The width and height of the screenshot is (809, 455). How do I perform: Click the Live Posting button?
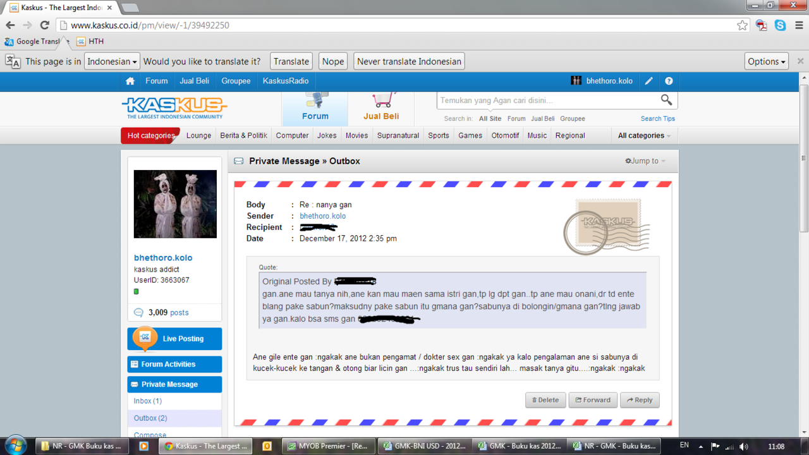click(x=174, y=339)
